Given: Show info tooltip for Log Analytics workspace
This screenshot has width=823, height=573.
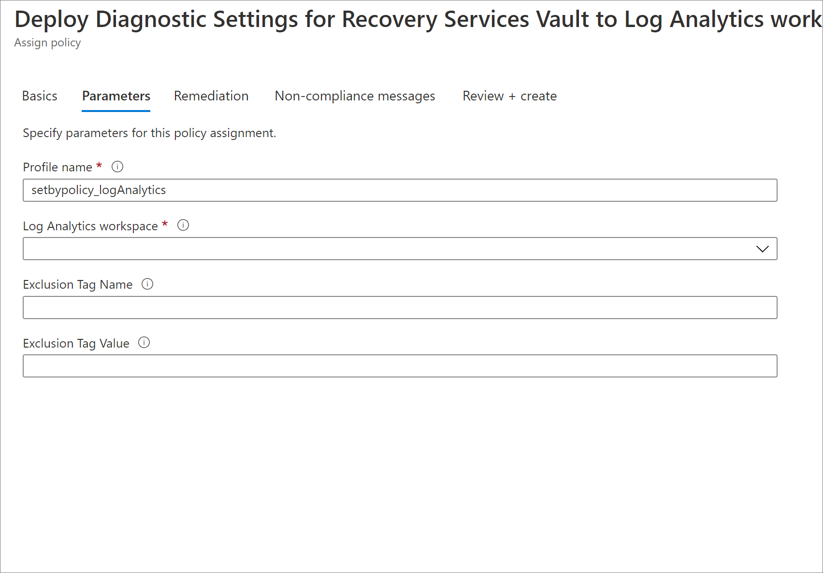Looking at the screenshot, I should point(183,225).
